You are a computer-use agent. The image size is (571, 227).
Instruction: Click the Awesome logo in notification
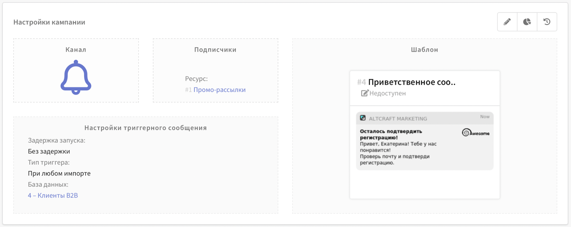pos(475,133)
